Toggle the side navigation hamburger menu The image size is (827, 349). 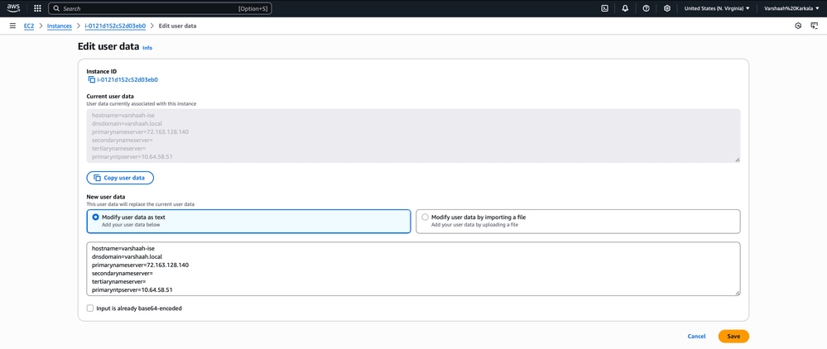click(12, 26)
